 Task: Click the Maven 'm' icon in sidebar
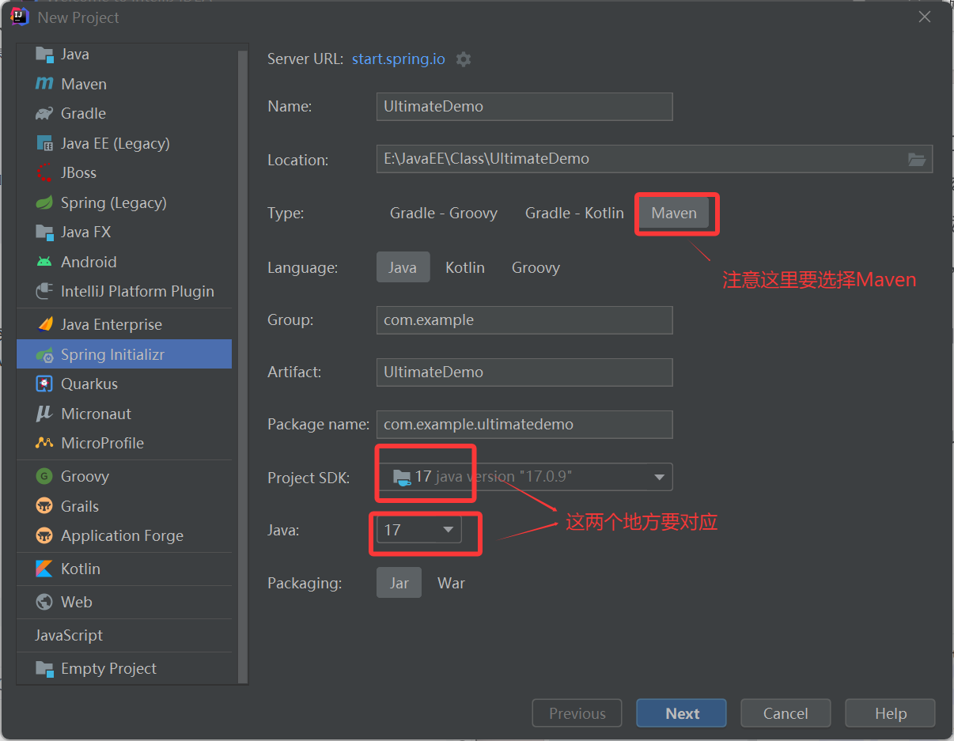tap(44, 84)
